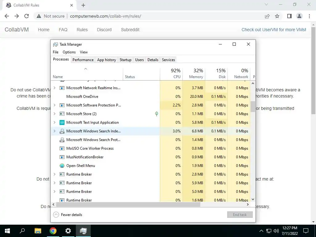Image resolution: width=316 pixels, height=237 pixels.
Task: Open the notification center icon
Action: pyautogui.click(x=306, y=231)
